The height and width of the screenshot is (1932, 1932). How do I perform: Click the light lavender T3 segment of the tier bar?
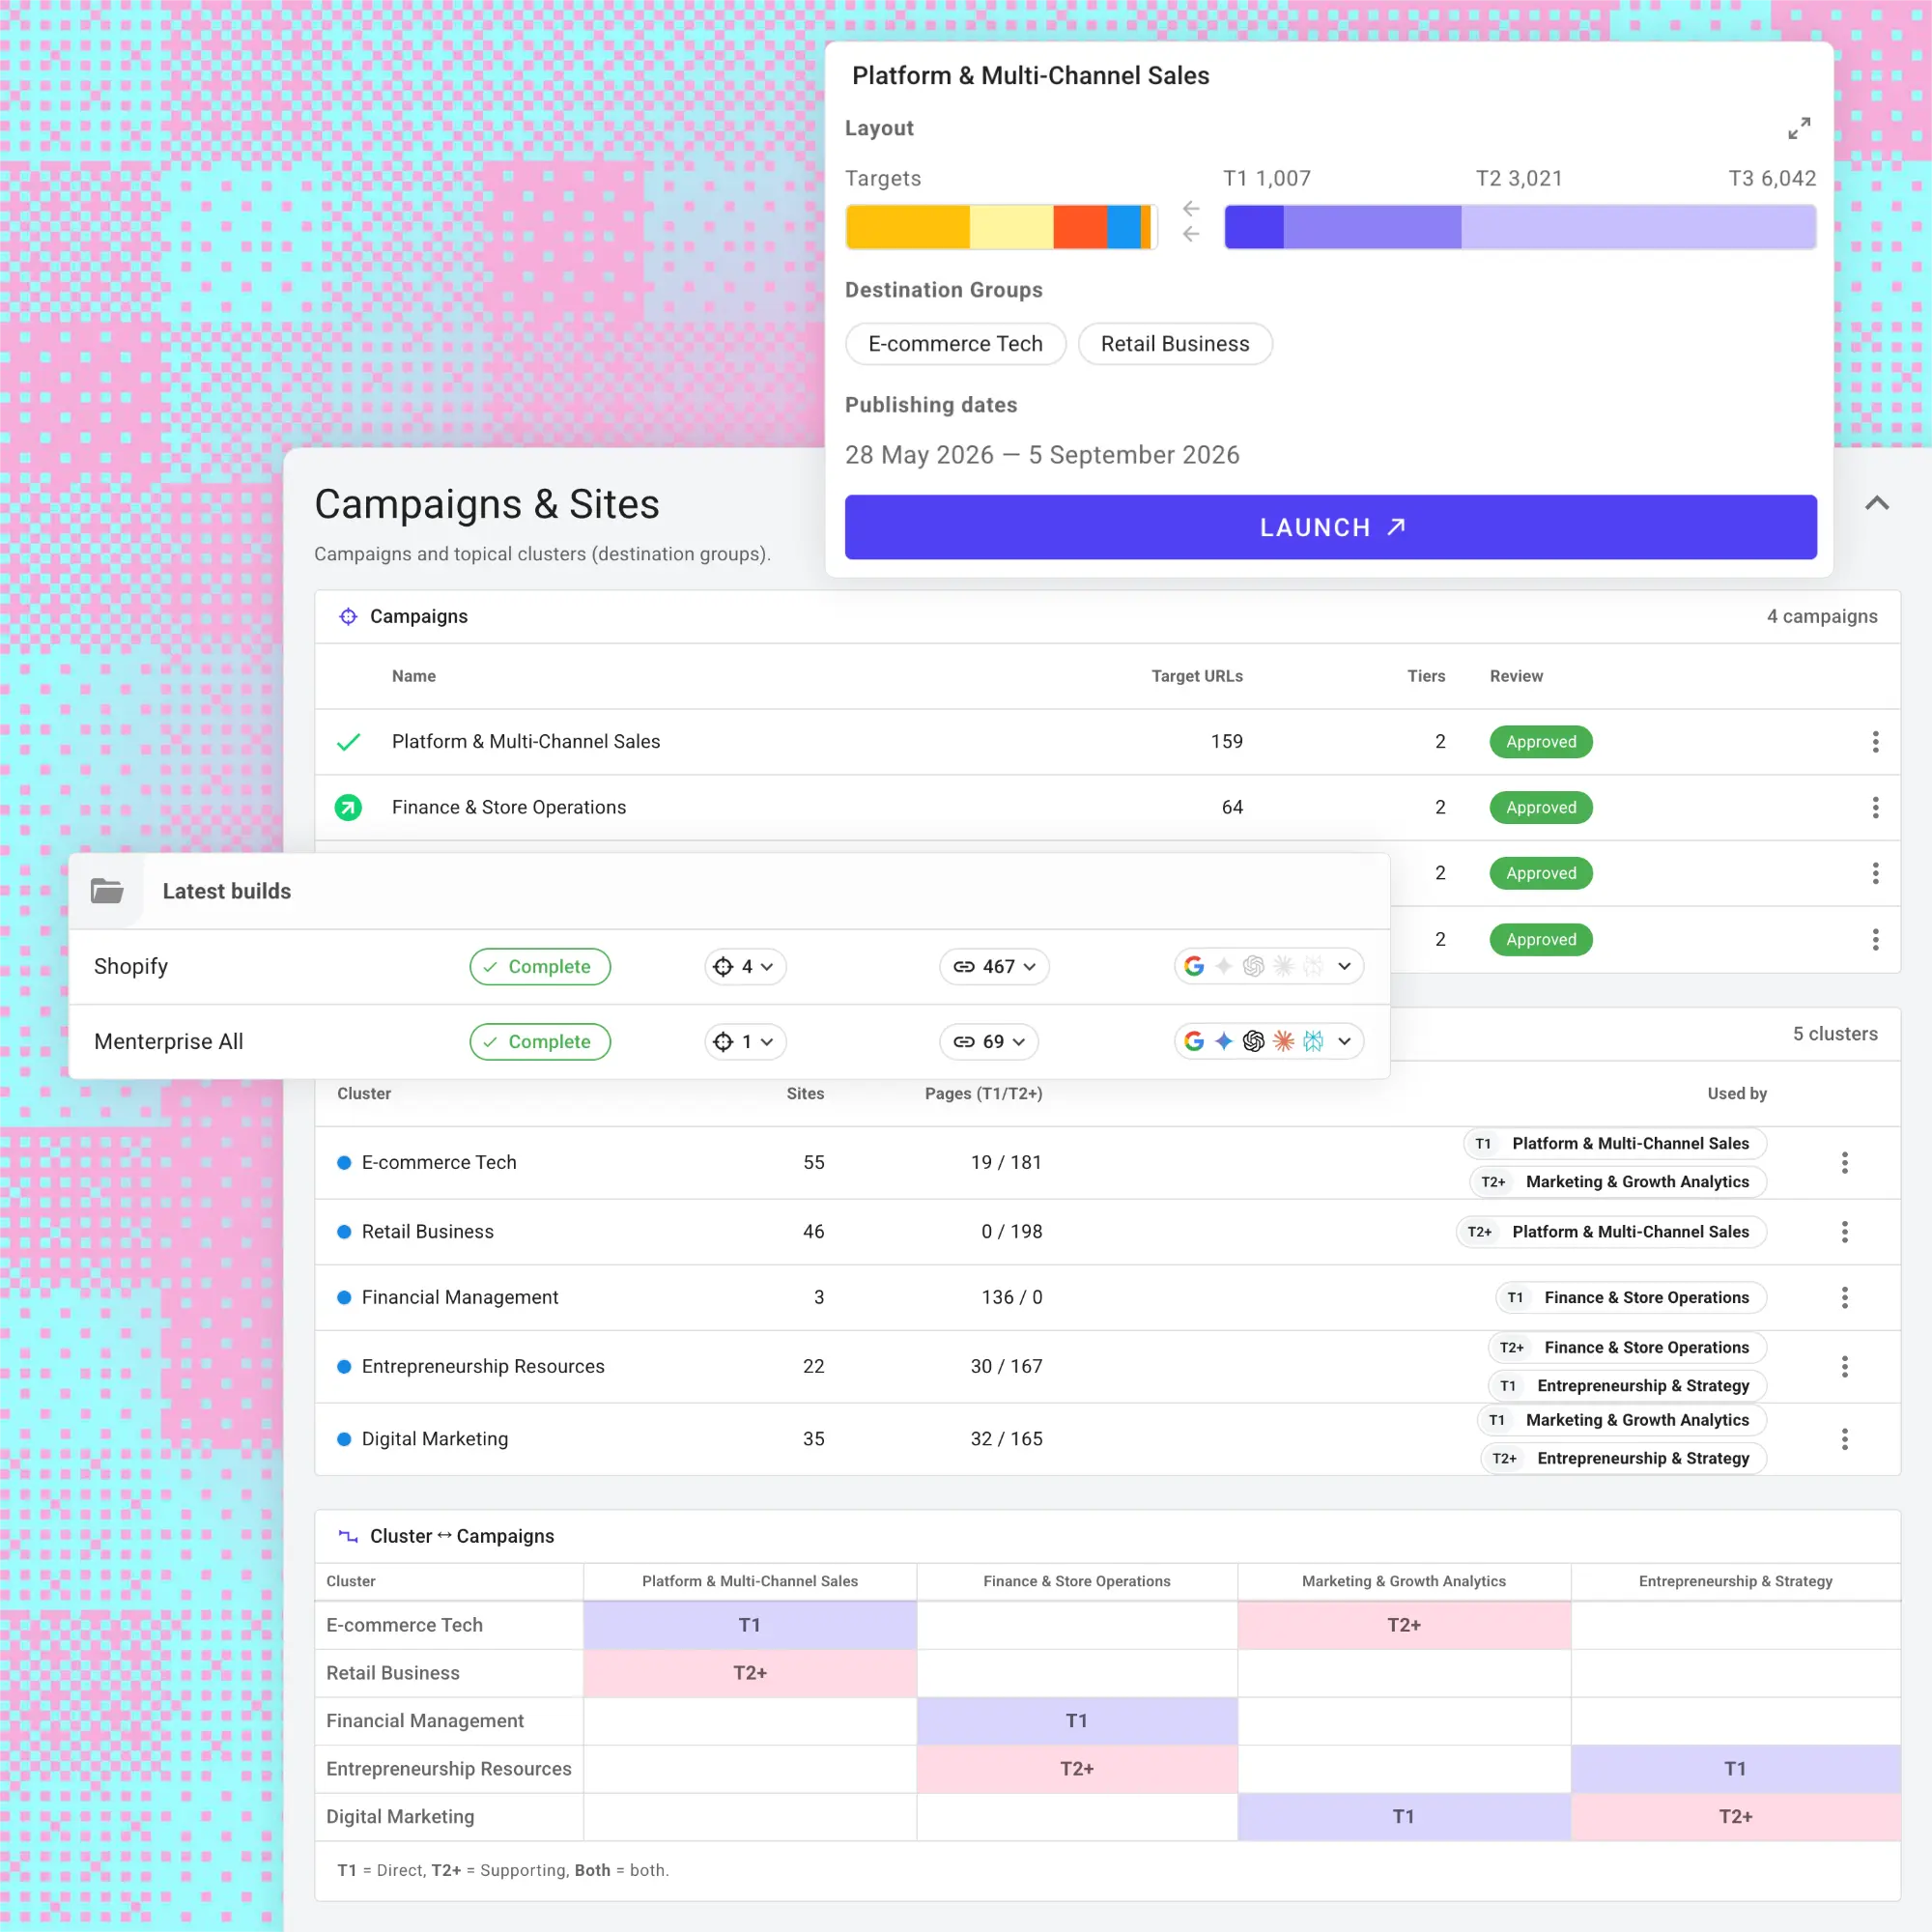click(x=1638, y=227)
